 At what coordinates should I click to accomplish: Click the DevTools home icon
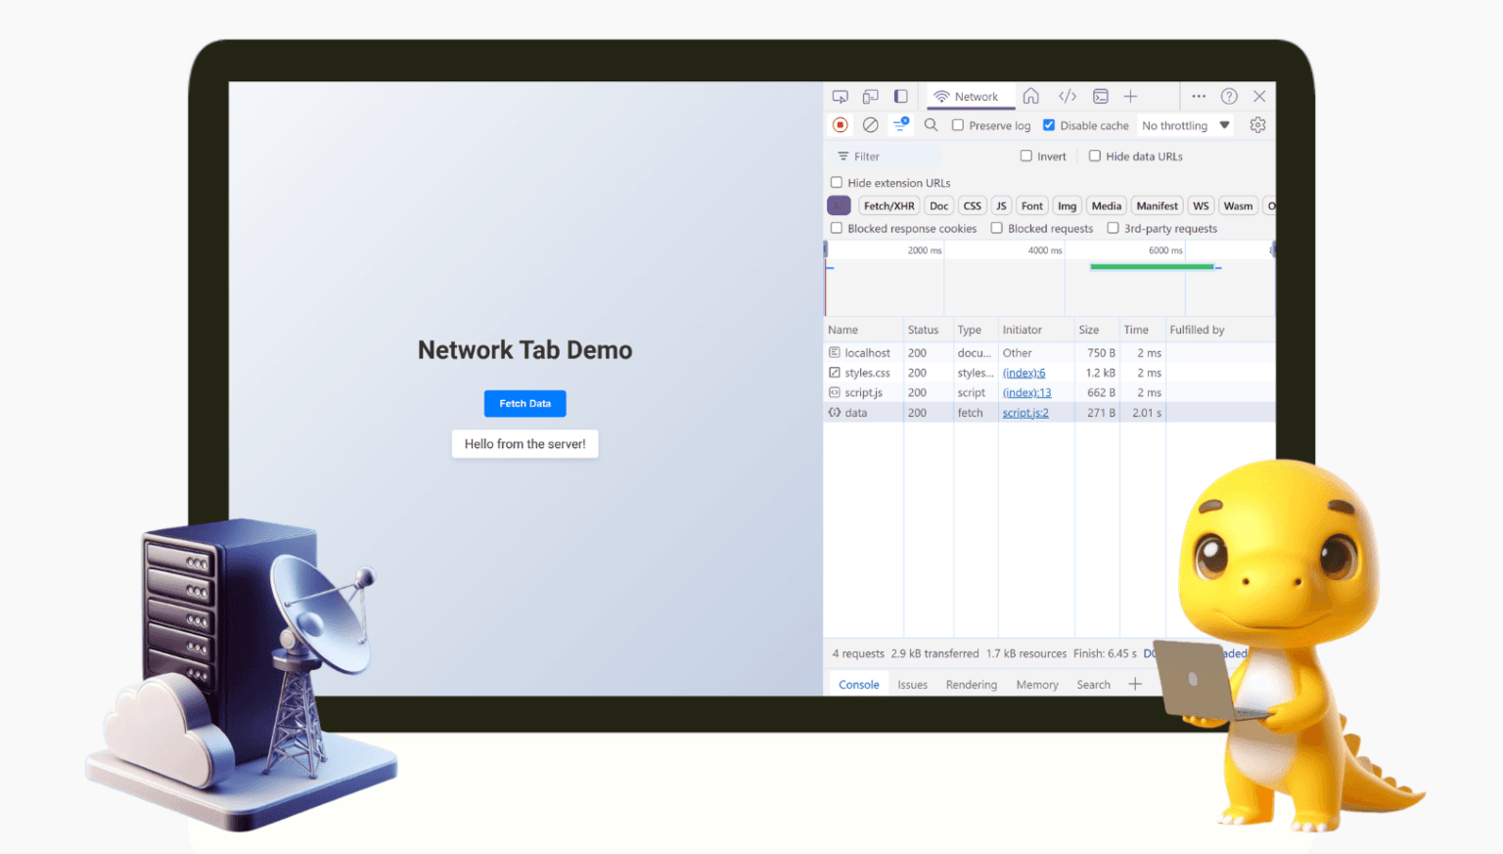click(1030, 96)
